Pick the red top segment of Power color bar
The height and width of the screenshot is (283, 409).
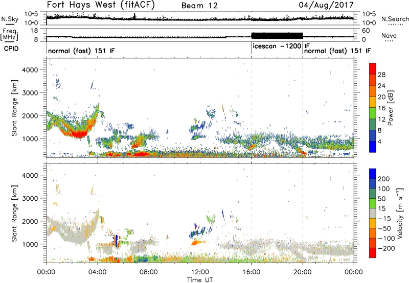tap(373, 68)
